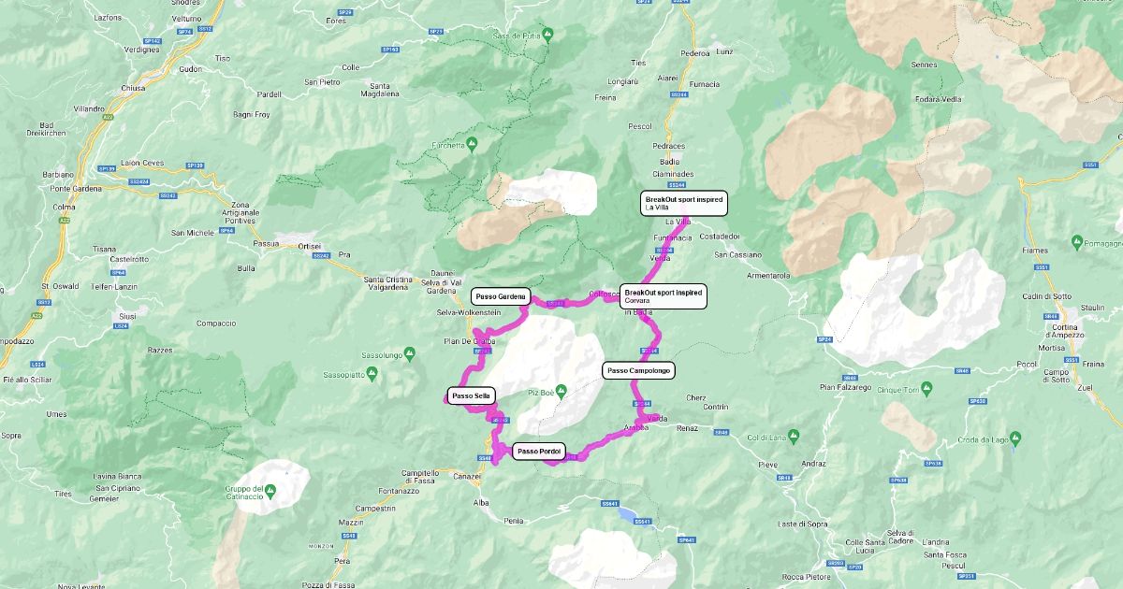This screenshot has height=589, width=1123.
Task: Open BreakOut sport inspired La Villa label
Action: (684, 203)
